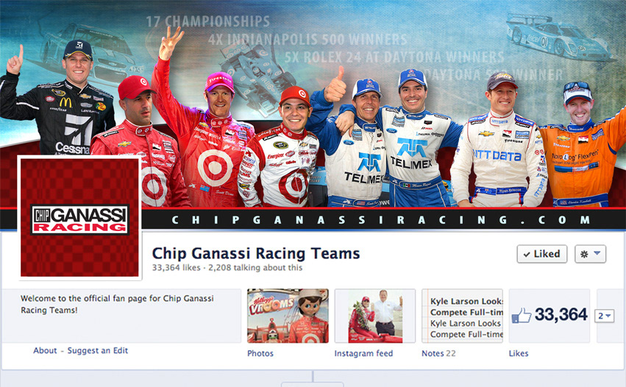626x387 pixels.
Task: Click the Notes 22 label
Action: pos(438,353)
